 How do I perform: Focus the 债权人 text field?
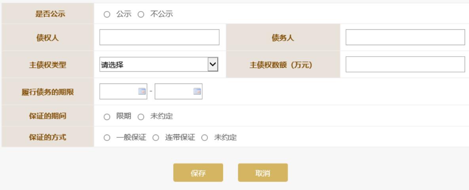[159, 38]
